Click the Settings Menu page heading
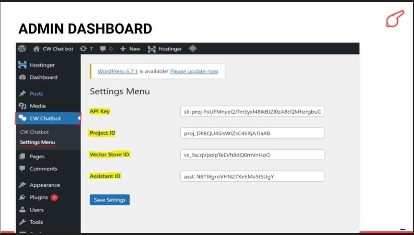Screen dimensions: 414x235 coord(120,91)
